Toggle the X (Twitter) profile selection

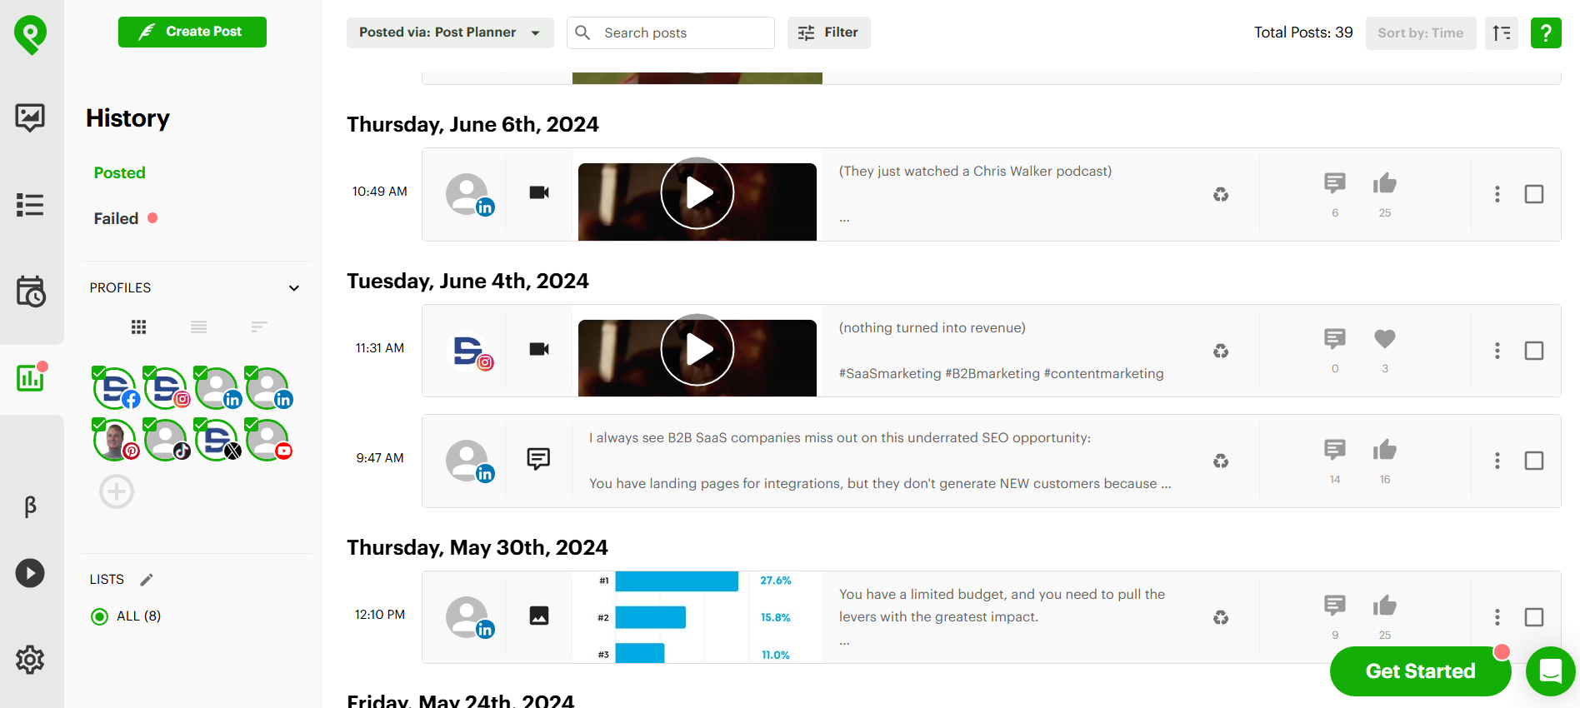tap(217, 440)
